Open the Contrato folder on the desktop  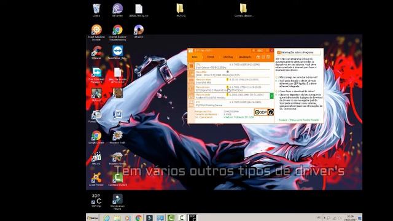(x=244, y=10)
